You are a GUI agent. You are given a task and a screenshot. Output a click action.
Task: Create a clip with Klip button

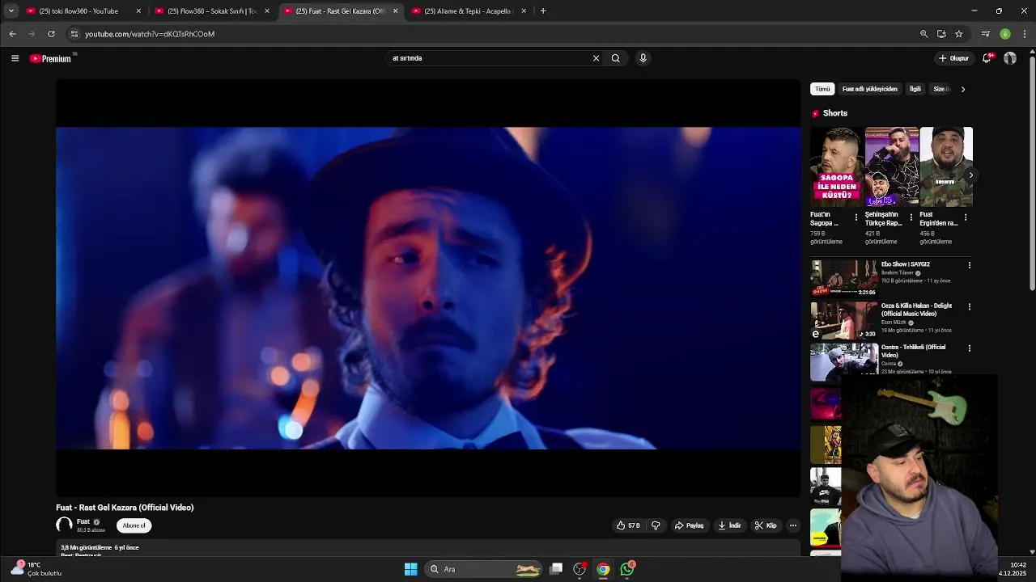pyautogui.click(x=766, y=525)
